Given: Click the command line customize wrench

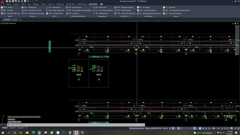Looking at the screenshot, I should tap(5, 125).
